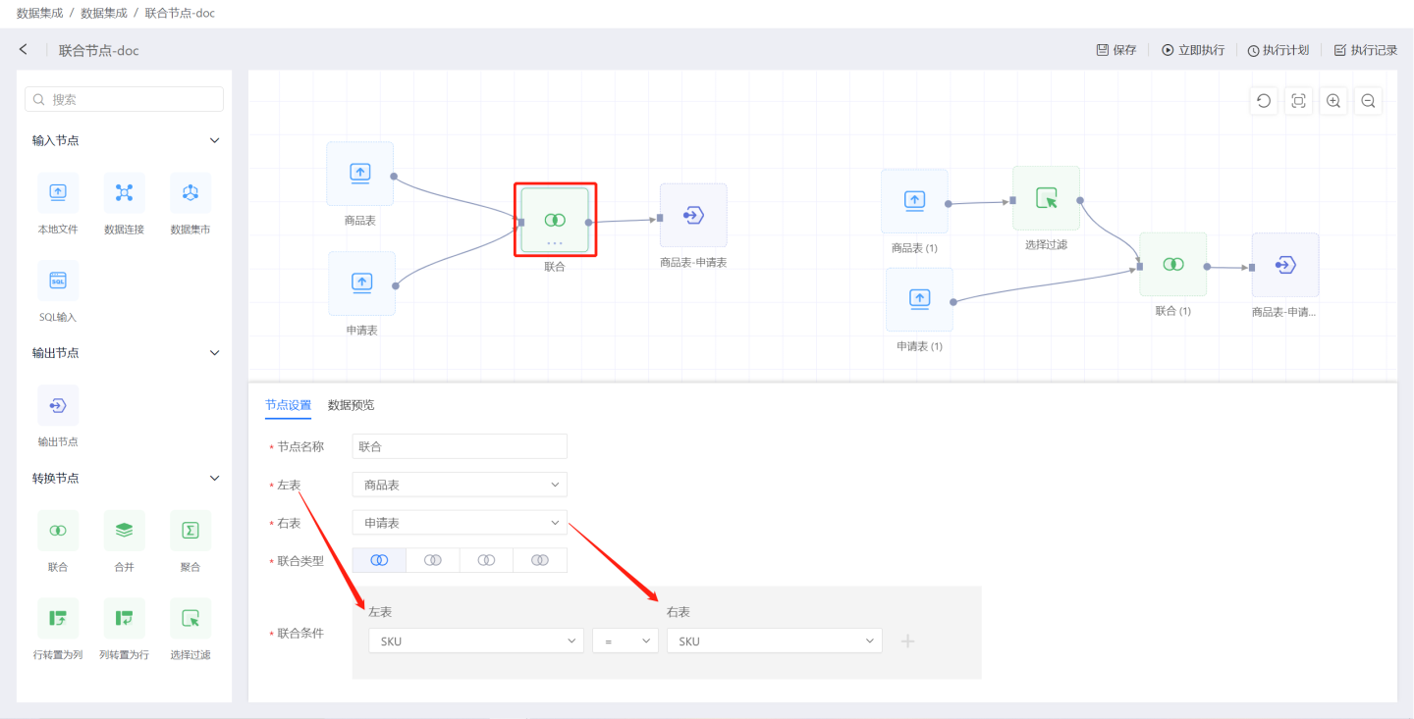
Task: Open the 节点设置 tab
Action: pyautogui.click(x=288, y=405)
